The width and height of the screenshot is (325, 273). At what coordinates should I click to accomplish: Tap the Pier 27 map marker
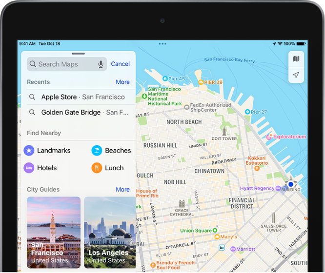pyautogui.click(x=247, y=112)
